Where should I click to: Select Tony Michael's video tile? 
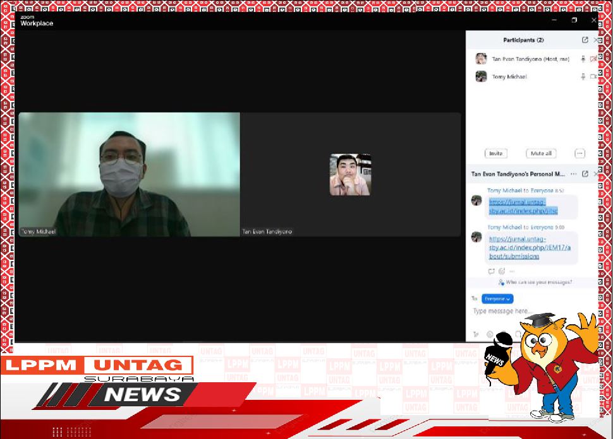(130, 175)
